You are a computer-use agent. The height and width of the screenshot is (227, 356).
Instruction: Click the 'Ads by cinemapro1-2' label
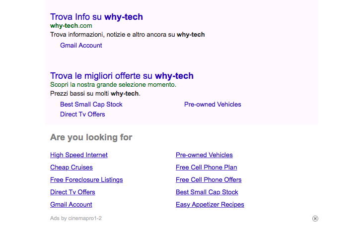pyautogui.click(x=76, y=218)
